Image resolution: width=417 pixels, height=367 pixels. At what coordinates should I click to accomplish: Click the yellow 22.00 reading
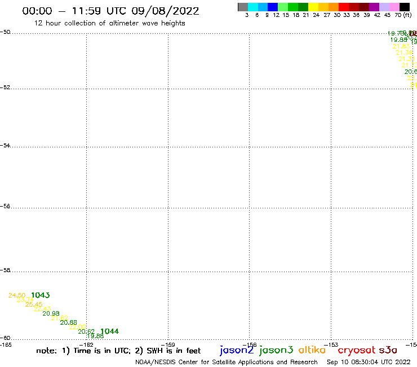pos(77,327)
